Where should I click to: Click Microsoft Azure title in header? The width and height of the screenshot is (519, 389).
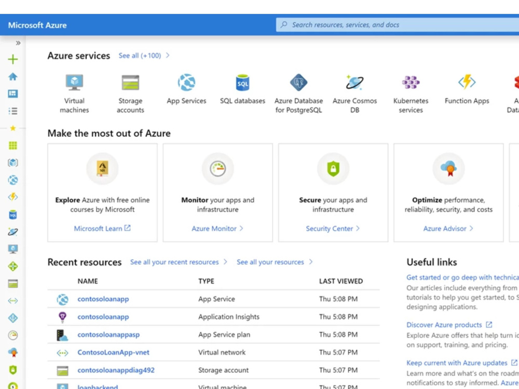pos(37,25)
